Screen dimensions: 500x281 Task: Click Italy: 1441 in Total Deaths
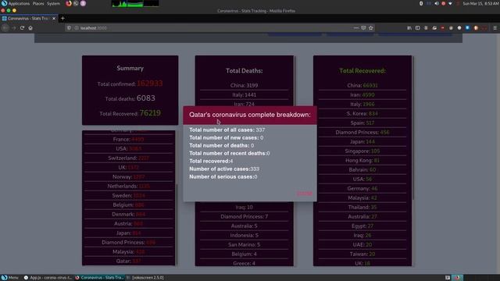point(244,94)
